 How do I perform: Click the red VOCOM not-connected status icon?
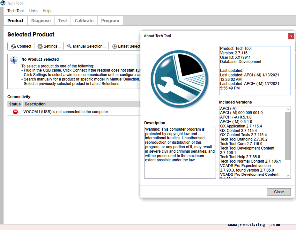[15, 112]
